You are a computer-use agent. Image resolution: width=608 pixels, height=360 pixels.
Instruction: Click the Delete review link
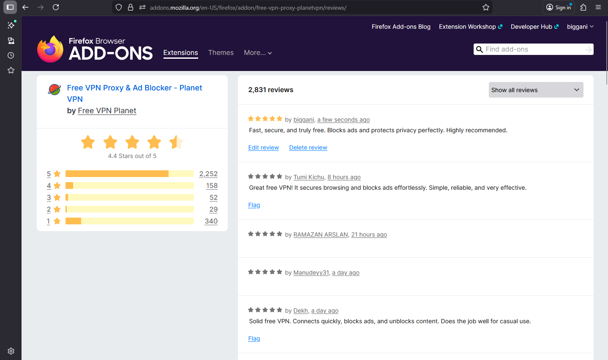coord(308,147)
